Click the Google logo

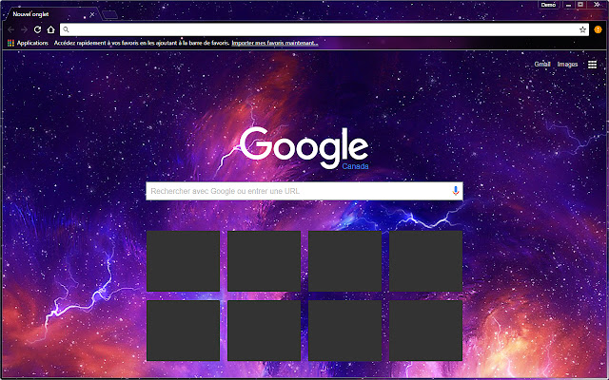pos(304,148)
